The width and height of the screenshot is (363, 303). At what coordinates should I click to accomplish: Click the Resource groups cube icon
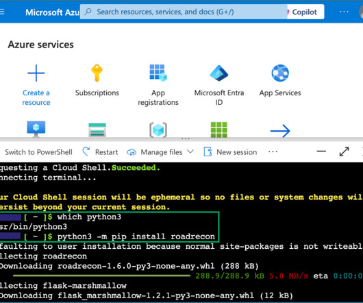point(158,130)
